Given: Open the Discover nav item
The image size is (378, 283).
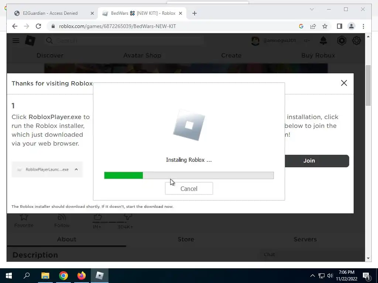Looking at the screenshot, I should [x=50, y=55].
